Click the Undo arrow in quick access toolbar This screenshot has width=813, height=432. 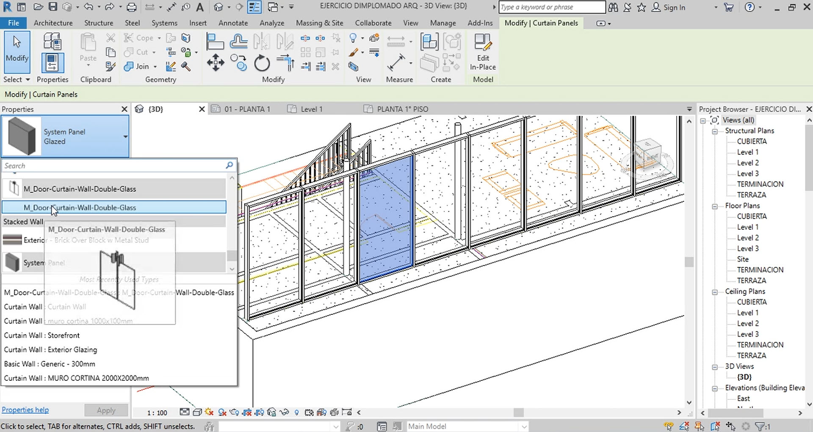click(88, 7)
